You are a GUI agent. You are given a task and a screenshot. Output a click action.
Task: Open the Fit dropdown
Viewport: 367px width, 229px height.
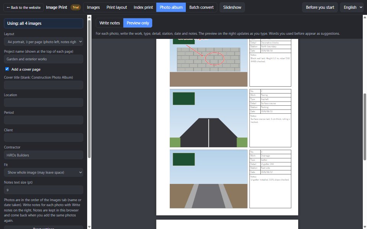[x=44, y=173]
